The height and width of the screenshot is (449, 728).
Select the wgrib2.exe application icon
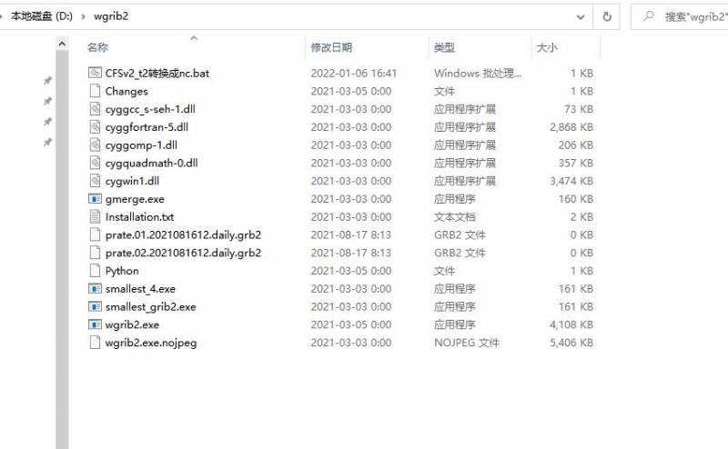(x=96, y=324)
